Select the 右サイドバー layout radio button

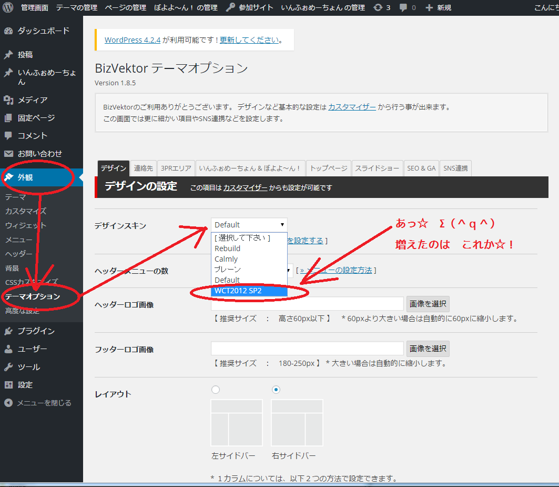(276, 390)
